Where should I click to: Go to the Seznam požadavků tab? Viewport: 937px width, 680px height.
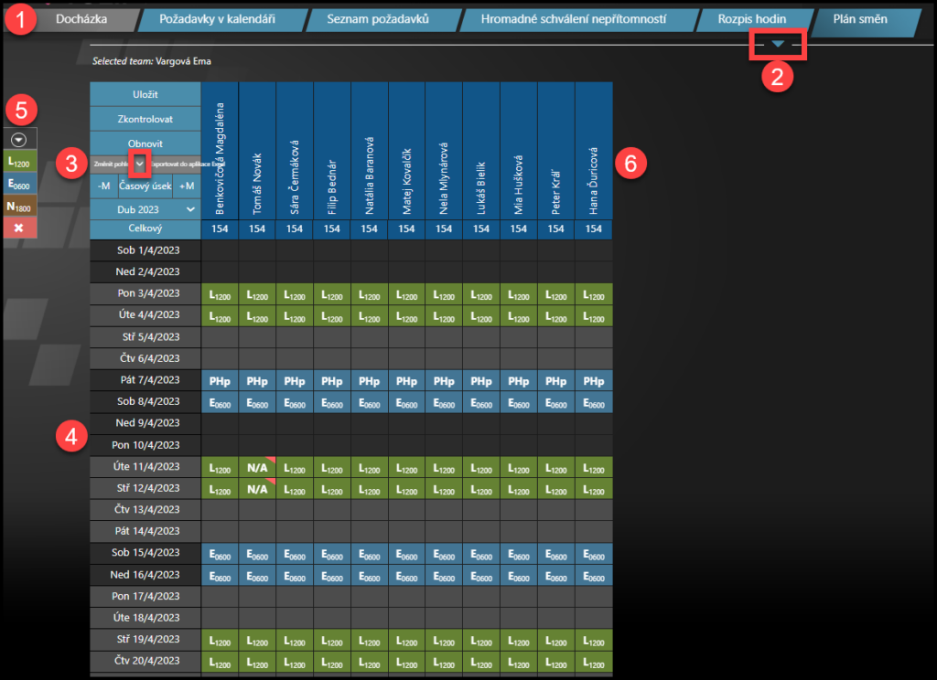[x=377, y=19]
